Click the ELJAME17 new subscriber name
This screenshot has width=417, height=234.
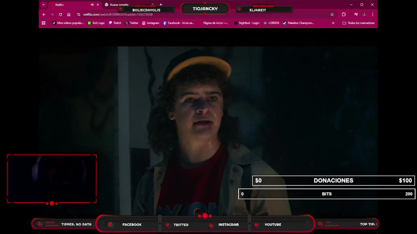click(x=258, y=10)
